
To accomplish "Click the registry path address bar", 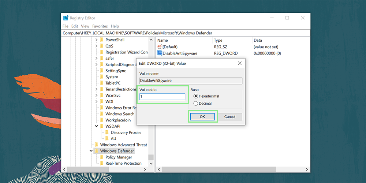I will point(186,33).
